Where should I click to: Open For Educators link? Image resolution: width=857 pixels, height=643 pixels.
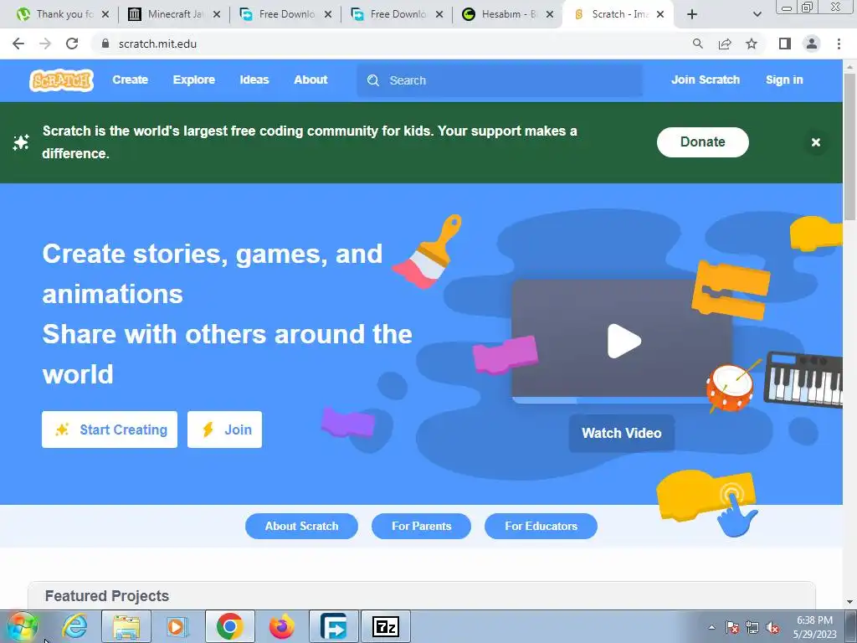tap(541, 526)
